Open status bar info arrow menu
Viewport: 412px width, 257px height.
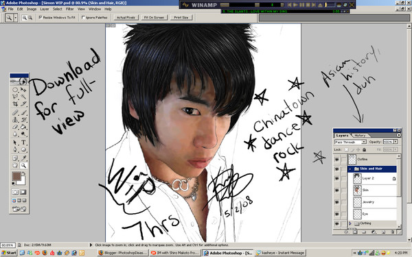[91, 245]
